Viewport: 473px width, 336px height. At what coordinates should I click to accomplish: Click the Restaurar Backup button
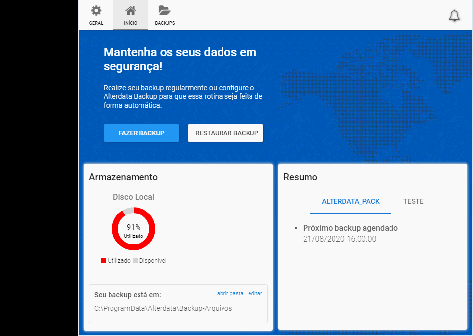point(225,133)
